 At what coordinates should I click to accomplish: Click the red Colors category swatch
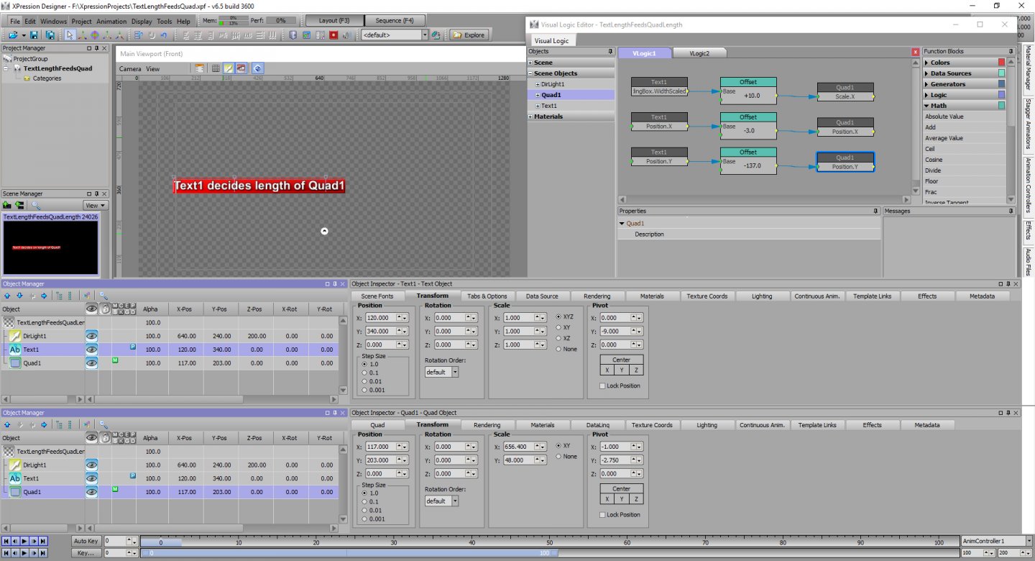[x=1002, y=63]
